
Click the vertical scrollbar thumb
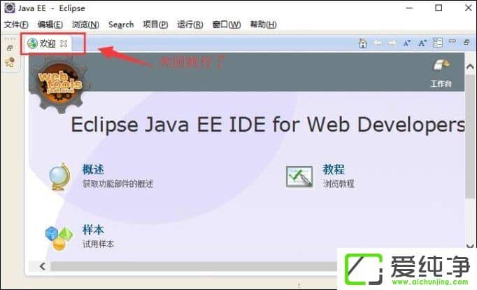click(470, 136)
